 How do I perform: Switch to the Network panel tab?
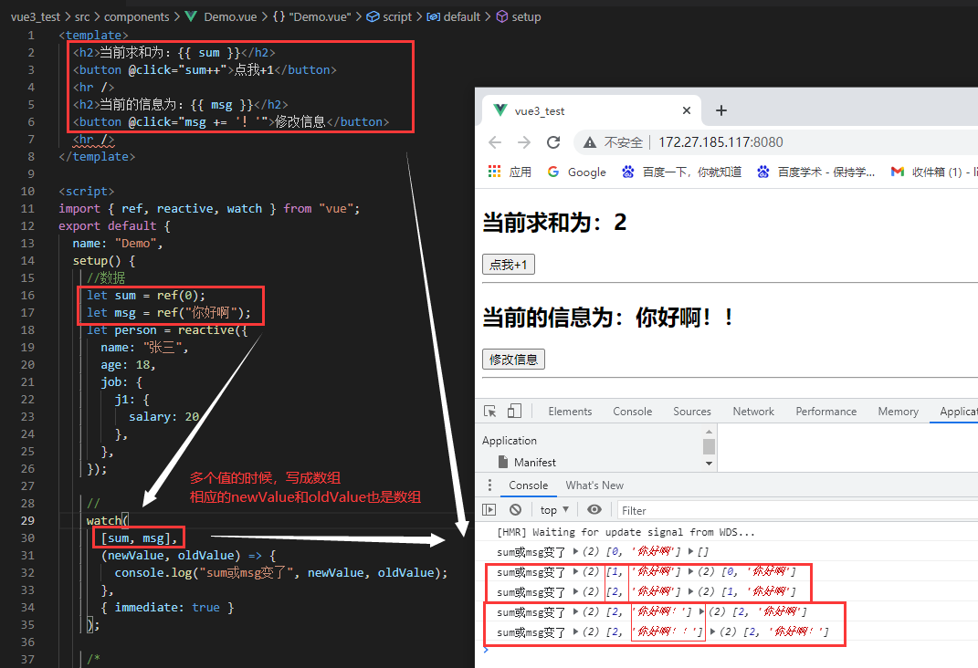[752, 411]
